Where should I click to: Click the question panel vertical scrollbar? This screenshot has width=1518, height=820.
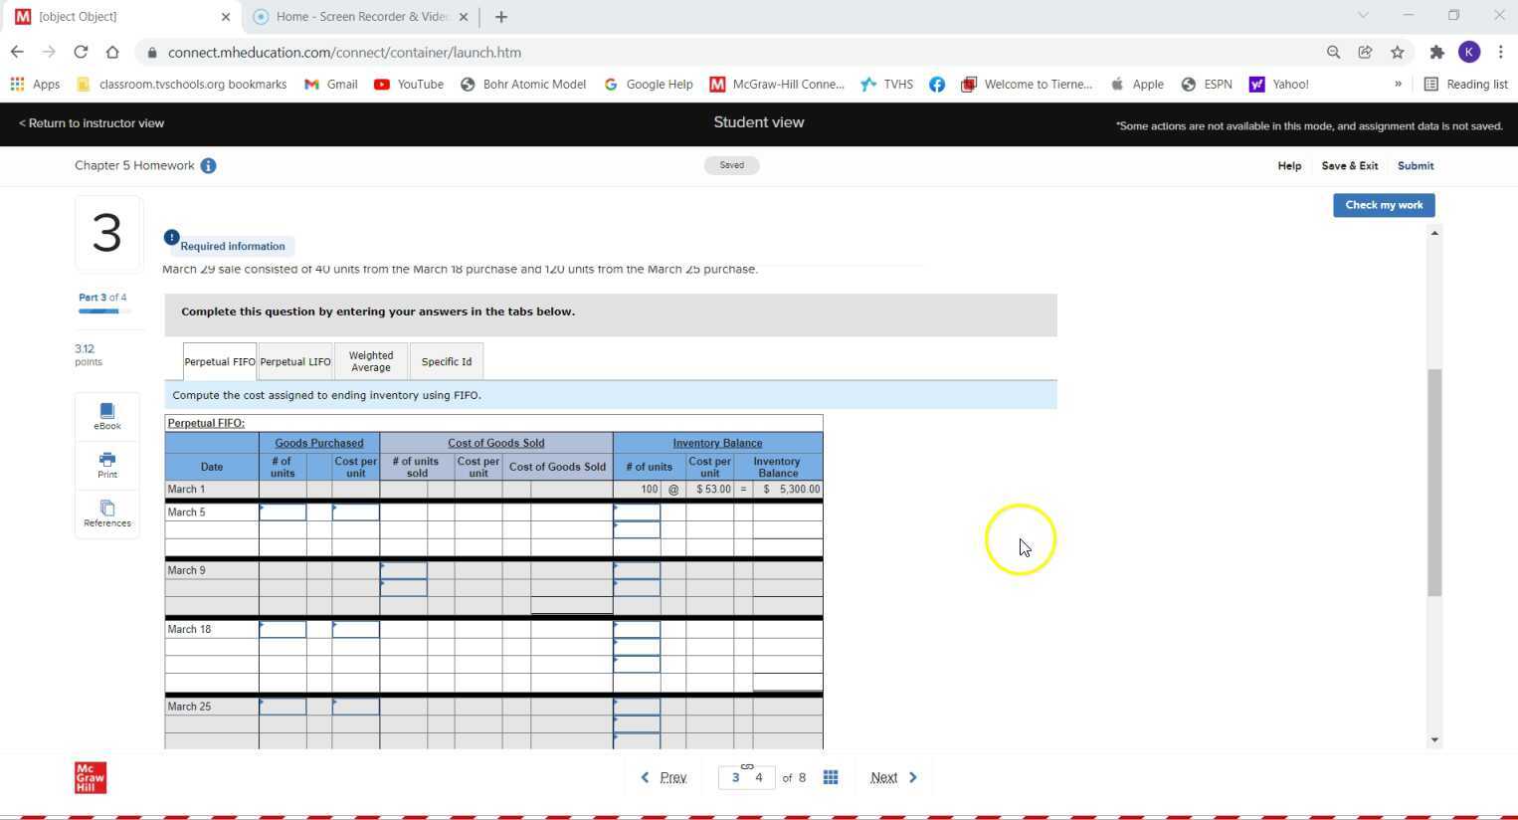pyautogui.click(x=1434, y=483)
